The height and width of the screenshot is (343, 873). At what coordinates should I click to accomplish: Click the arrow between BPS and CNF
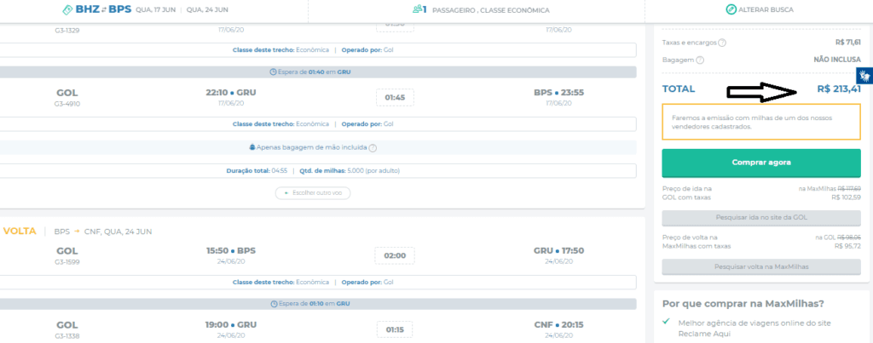pyautogui.click(x=77, y=232)
